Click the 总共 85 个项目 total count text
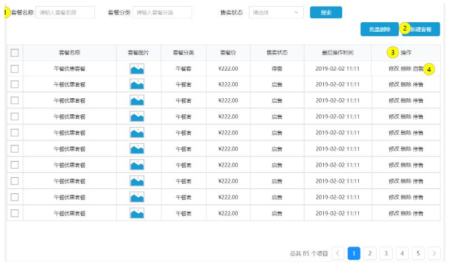Viewport: 461px width, 266px height. point(309,253)
